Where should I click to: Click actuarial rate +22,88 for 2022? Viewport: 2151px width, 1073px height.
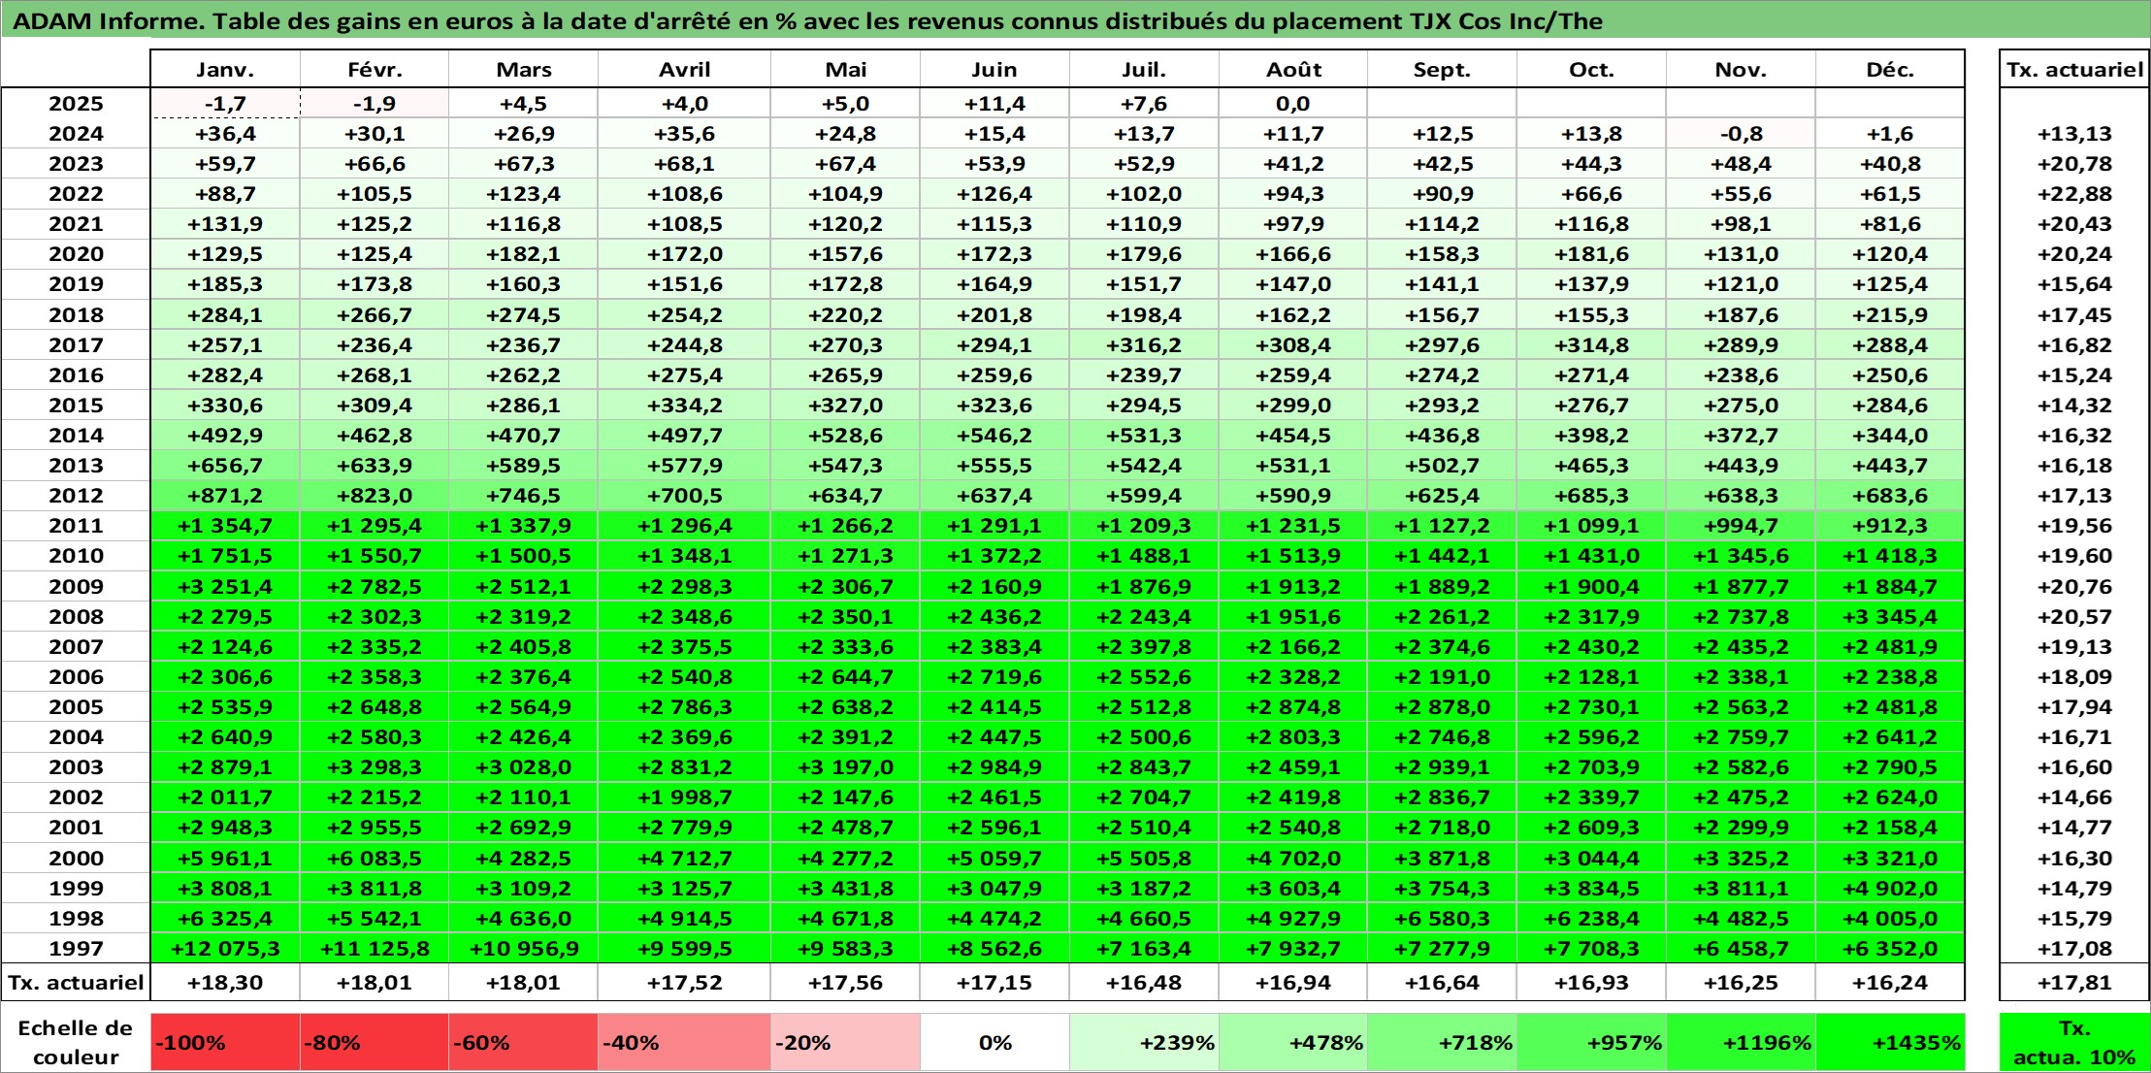(x=2074, y=194)
